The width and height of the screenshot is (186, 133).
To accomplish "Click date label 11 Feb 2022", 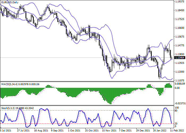I will [177, 131].
